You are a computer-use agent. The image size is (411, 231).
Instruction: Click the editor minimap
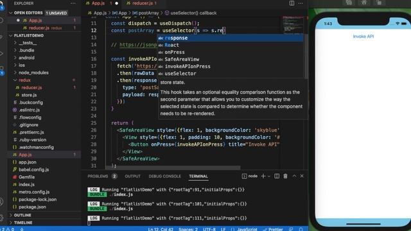click(293, 25)
